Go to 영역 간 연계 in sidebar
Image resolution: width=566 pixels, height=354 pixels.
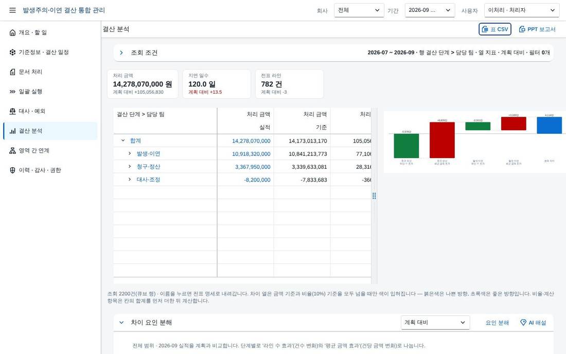[x=50, y=150]
